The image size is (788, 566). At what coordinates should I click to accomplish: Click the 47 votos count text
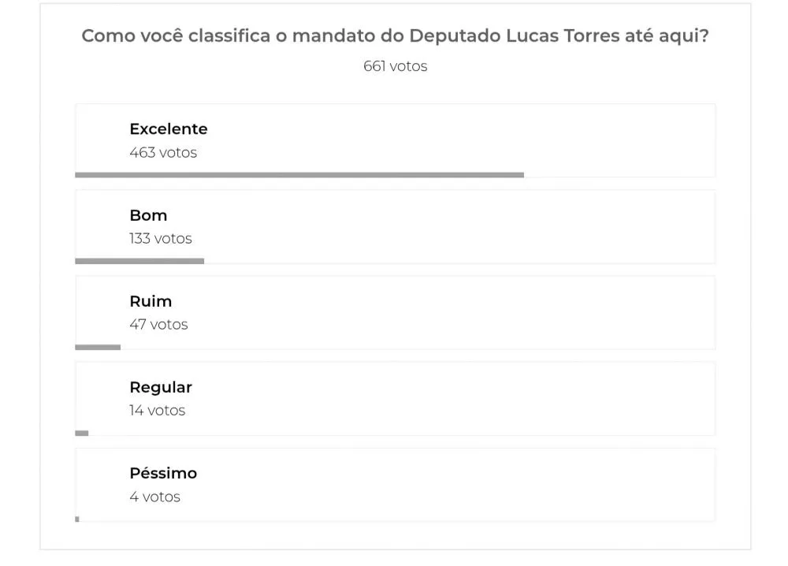(158, 324)
